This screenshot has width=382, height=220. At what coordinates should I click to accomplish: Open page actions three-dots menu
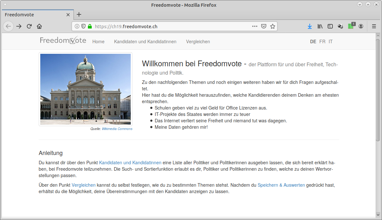254,26
